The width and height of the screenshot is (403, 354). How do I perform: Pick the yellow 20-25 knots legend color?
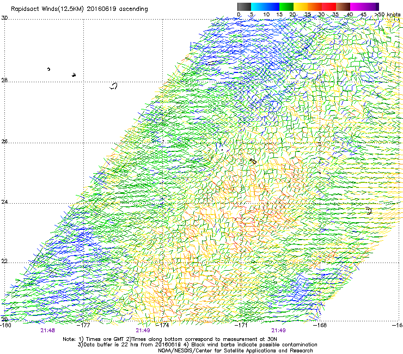point(301,7)
